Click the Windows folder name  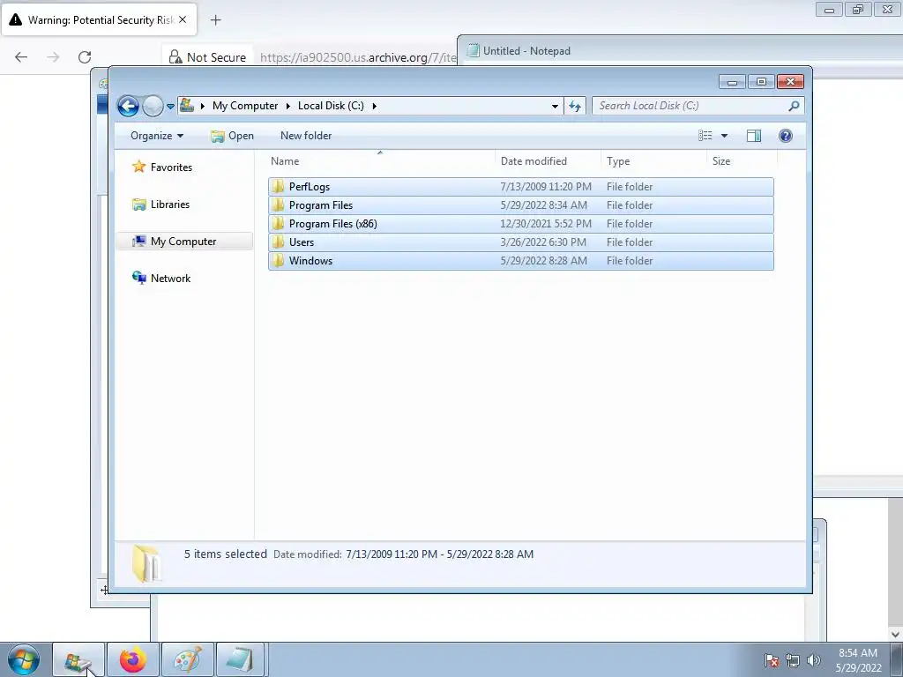tap(310, 260)
